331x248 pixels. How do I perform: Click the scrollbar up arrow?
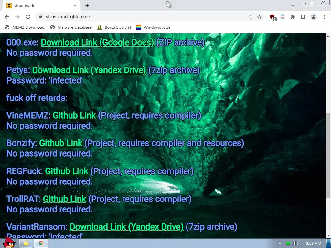point(328,36)
